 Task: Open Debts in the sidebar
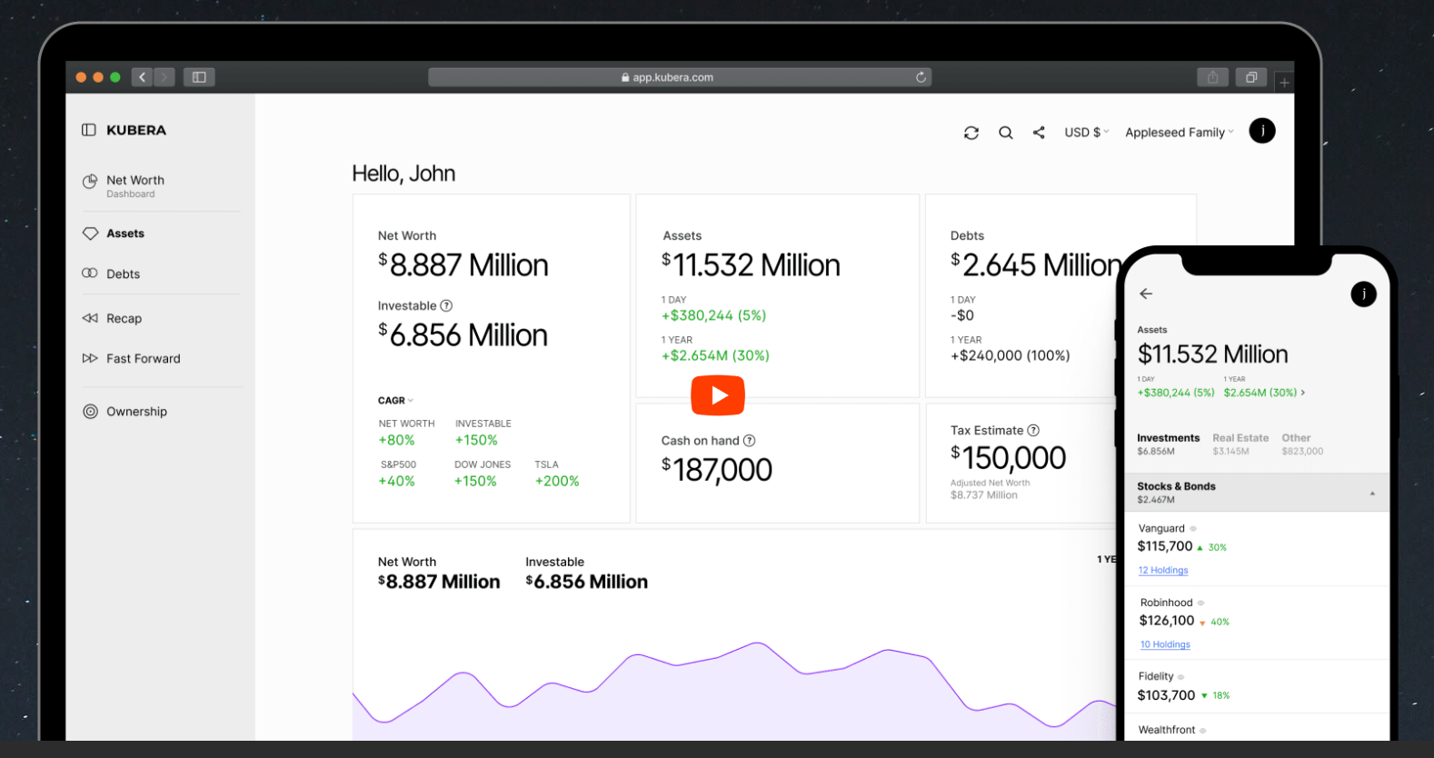(123, 274)
